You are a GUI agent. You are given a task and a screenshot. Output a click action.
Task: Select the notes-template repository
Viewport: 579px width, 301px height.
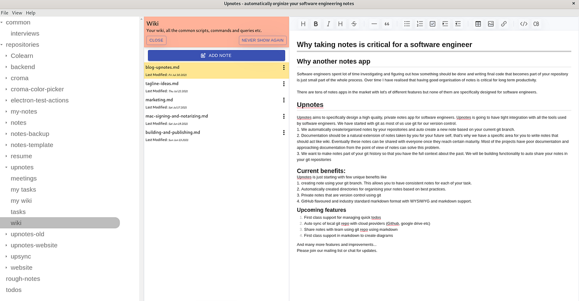(x=32, y=145)
